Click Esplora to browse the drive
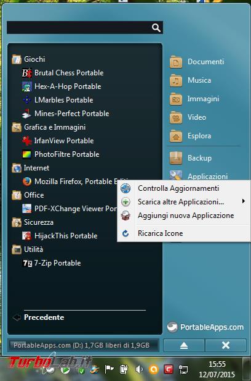This screenshot has height=381, width=251. [x=190, y=136]
